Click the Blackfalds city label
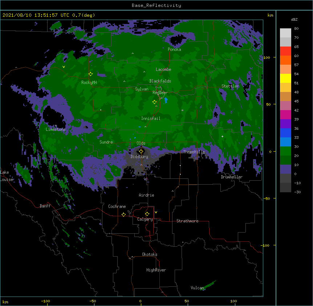The width and height of the screenshot is (313, 306). coord(160,81)
